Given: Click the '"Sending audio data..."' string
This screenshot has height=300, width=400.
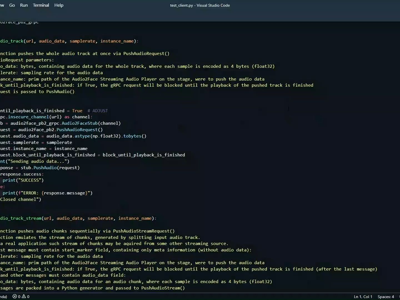Looking at the screenshot, I should coord(37,161).
